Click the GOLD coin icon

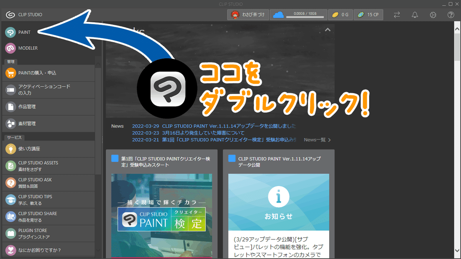pos(335,15)
